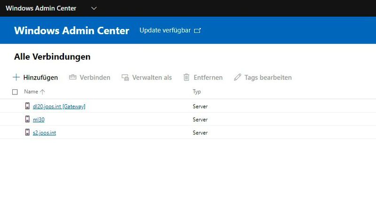This screenshot has width=376, height=213.
Task: Click the server icon of s2.joos.int row
Action: tap(28, 132)
